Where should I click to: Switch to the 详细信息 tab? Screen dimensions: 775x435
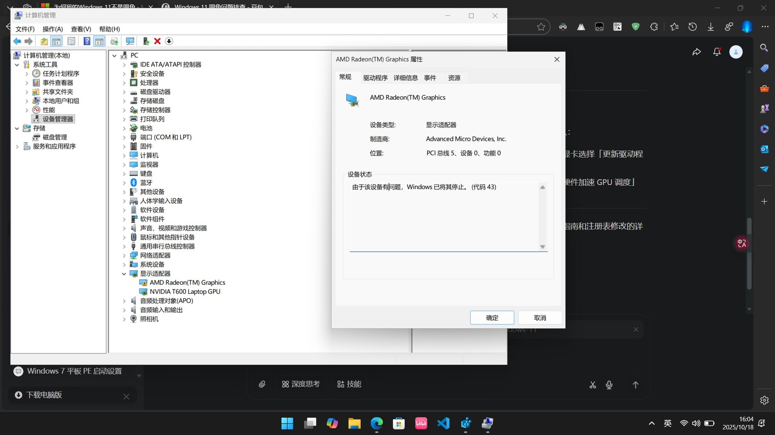coord(405,78)
